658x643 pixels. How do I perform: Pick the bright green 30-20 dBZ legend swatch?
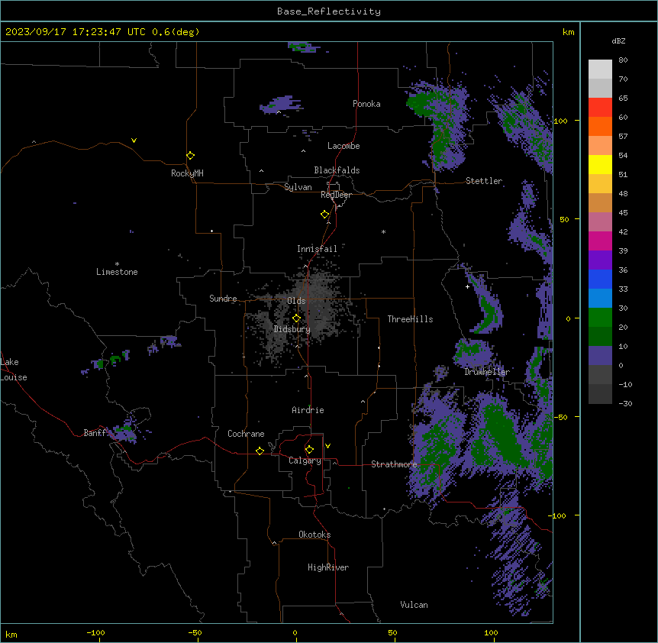[x=600, y=318]
